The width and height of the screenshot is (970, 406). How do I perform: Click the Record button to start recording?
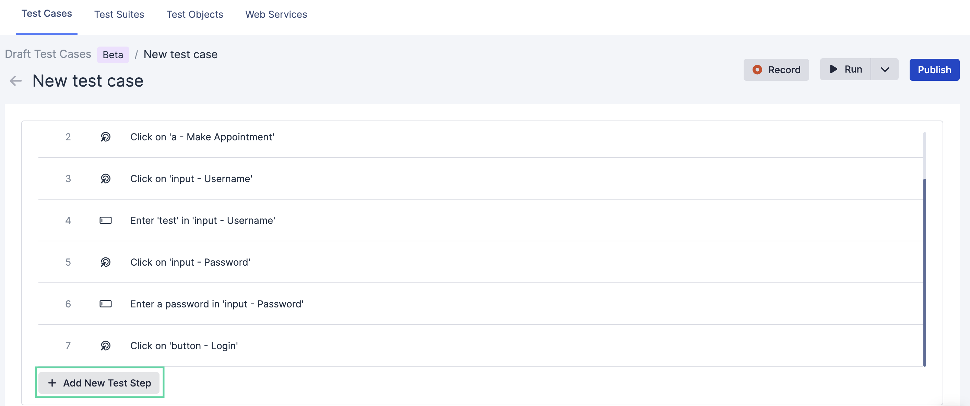click(776, 69)
